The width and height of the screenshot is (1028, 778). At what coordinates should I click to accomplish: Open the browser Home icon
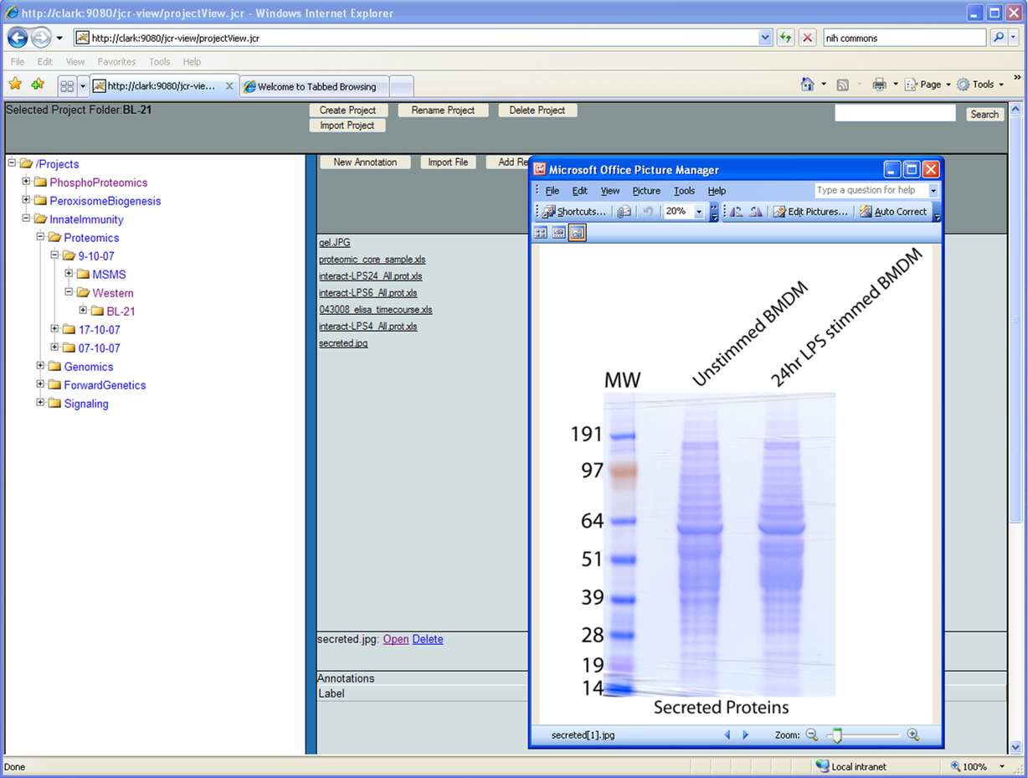point(808,84)
